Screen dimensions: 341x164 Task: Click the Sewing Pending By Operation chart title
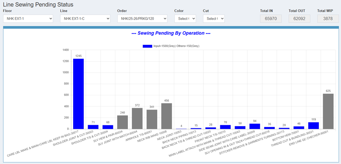171,33
